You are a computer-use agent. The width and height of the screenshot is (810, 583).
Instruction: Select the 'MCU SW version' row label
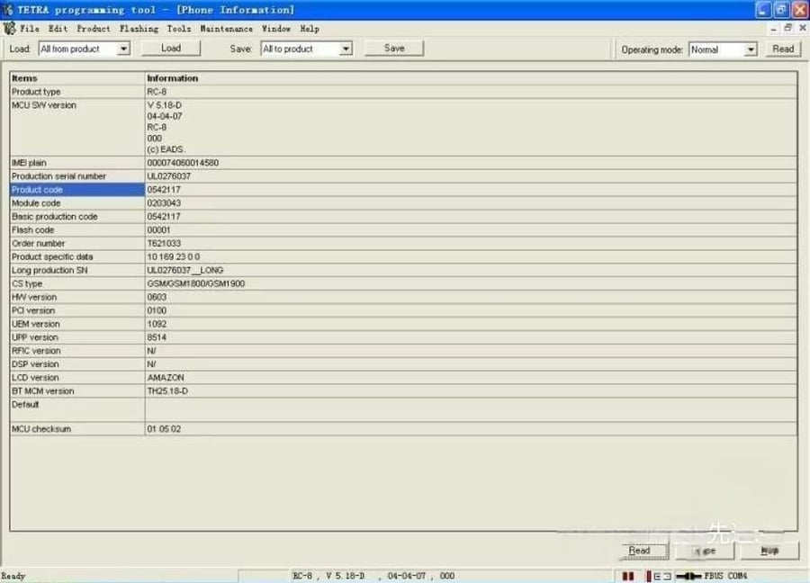(x=44, y=105)
